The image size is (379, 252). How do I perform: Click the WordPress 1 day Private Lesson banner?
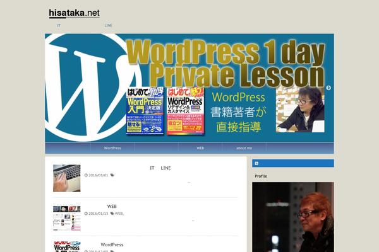point(189,88)
